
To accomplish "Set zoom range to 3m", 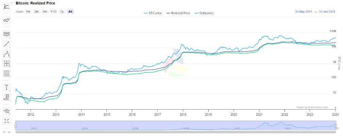I will (x=36, y=12).
